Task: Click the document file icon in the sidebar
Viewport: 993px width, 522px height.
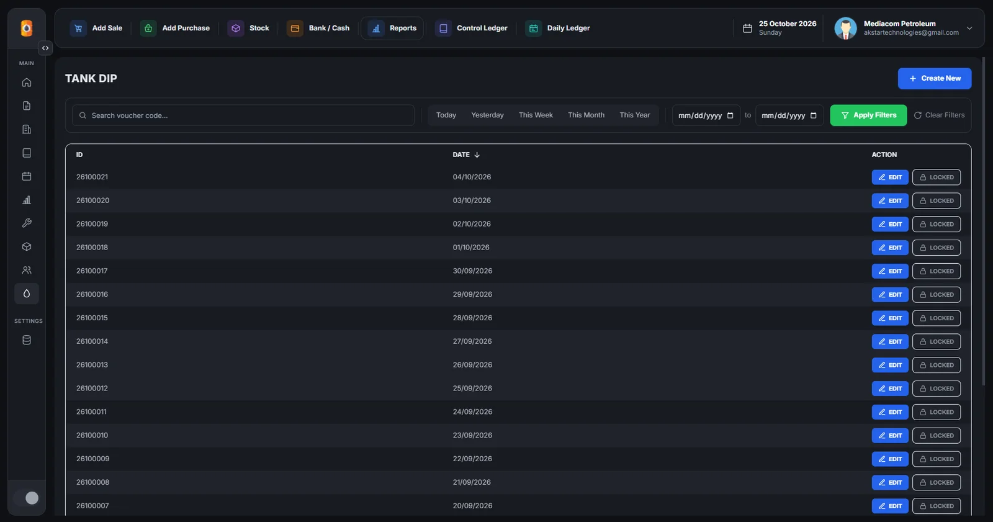Action: [27, 106]
